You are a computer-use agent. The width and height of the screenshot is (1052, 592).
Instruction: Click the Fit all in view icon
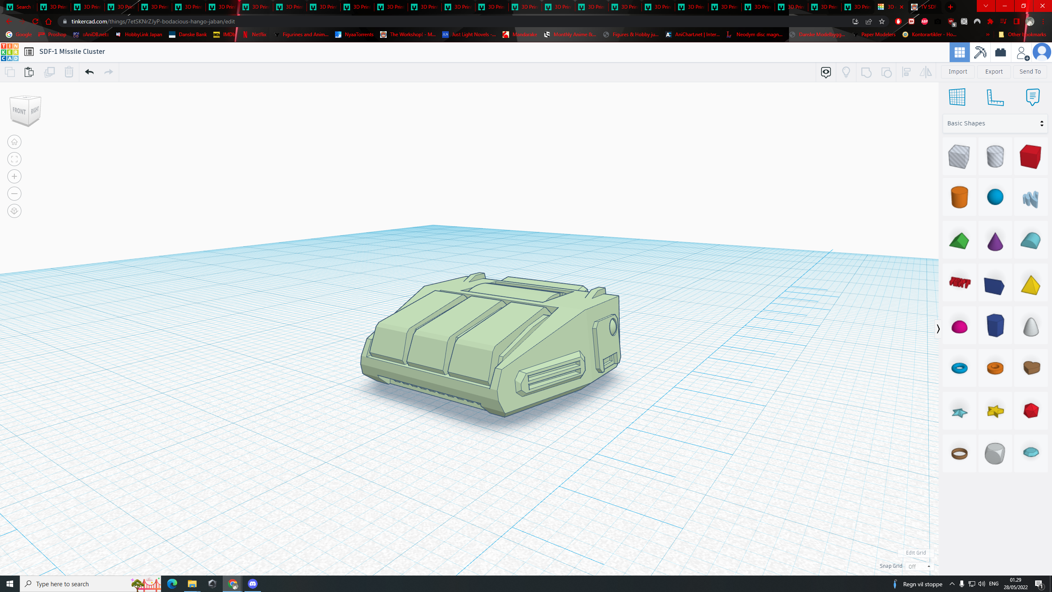[14, 159]
